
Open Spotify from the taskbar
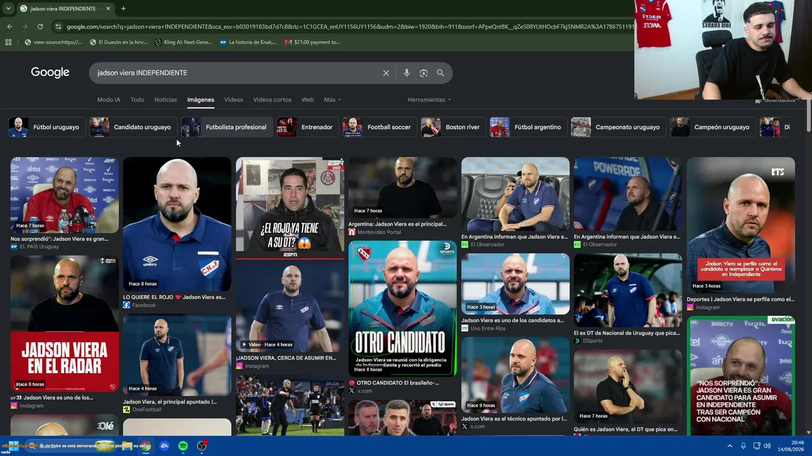(x=183, y=446)
